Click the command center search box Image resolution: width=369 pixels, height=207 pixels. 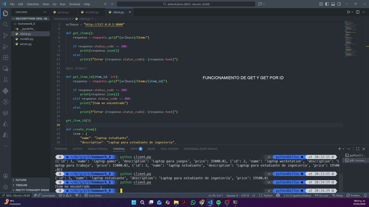186,4
